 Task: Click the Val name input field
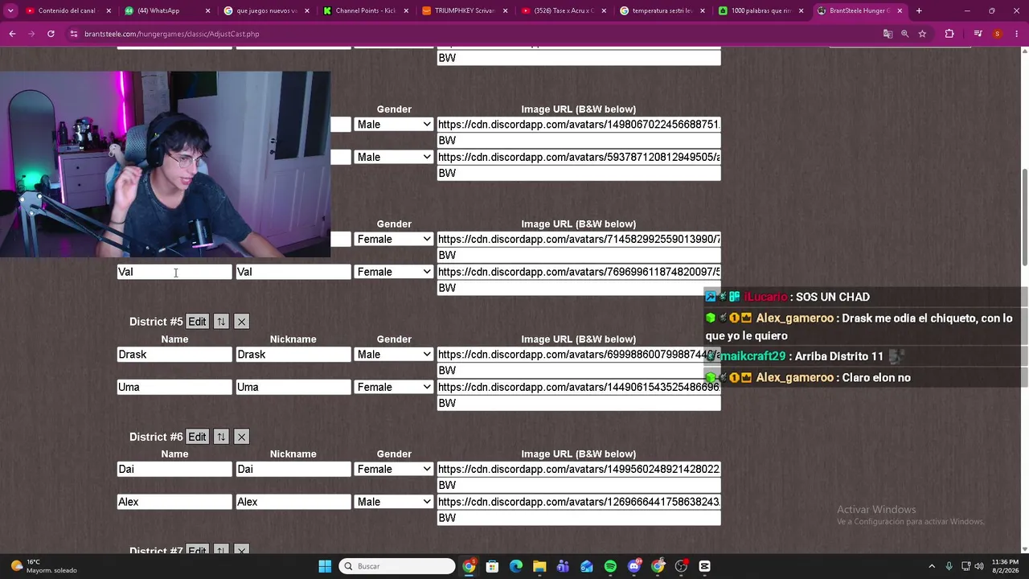tap(174, 272)
